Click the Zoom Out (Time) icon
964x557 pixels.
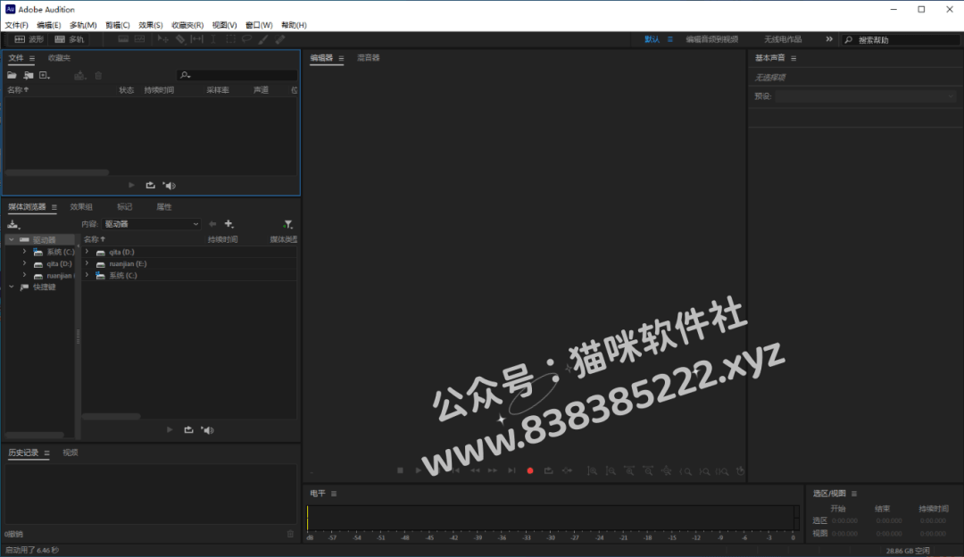648,471
